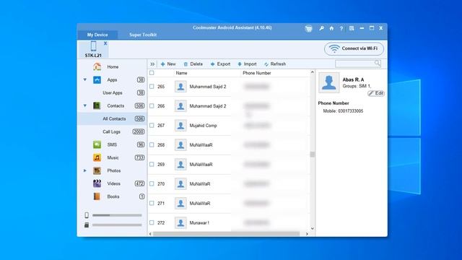The image size is (462, 260).
Task: Click the Delete button in toolbar
Action: point(193,64)
